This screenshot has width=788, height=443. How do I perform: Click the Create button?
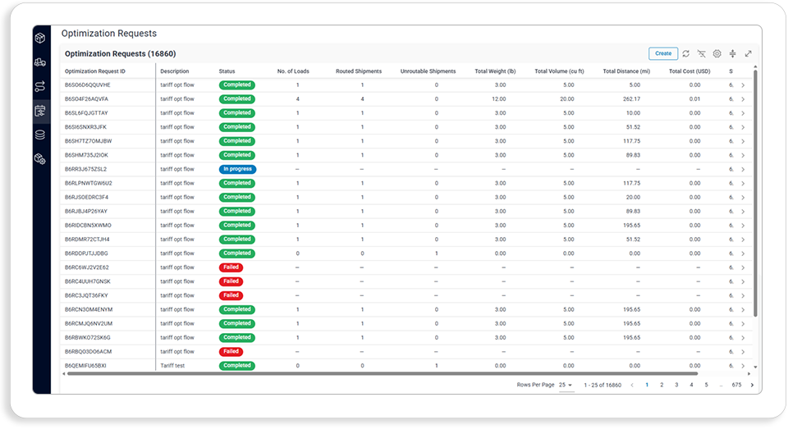click(x=663, y=53)
